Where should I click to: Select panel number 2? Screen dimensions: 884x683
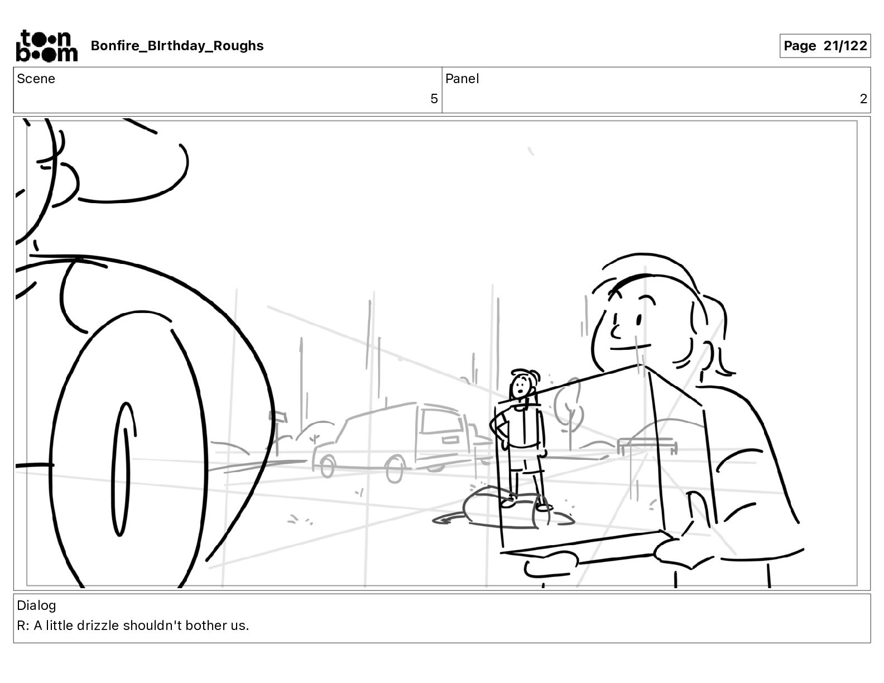pyautogui.click(x=863, y=99)
